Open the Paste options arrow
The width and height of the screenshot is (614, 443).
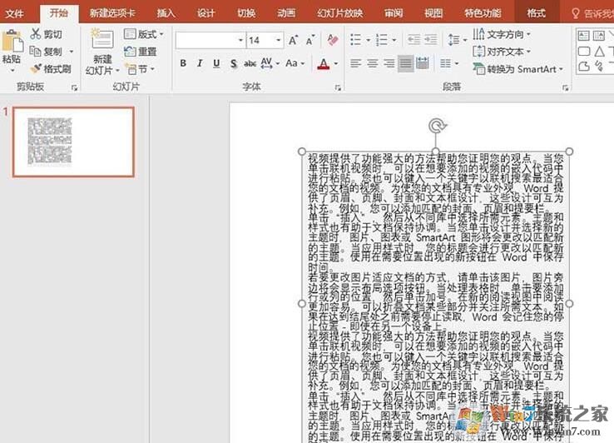(x=12, y=70)
